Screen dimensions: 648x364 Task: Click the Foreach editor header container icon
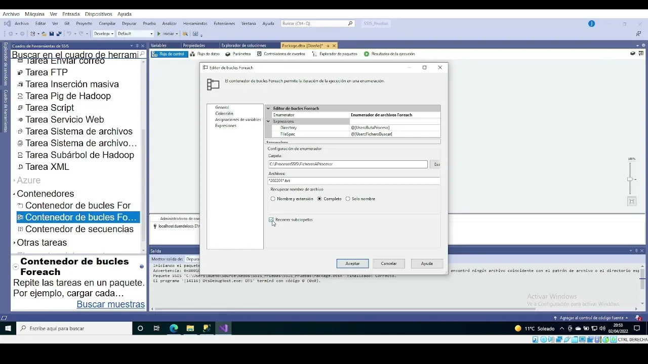(213, 84)
